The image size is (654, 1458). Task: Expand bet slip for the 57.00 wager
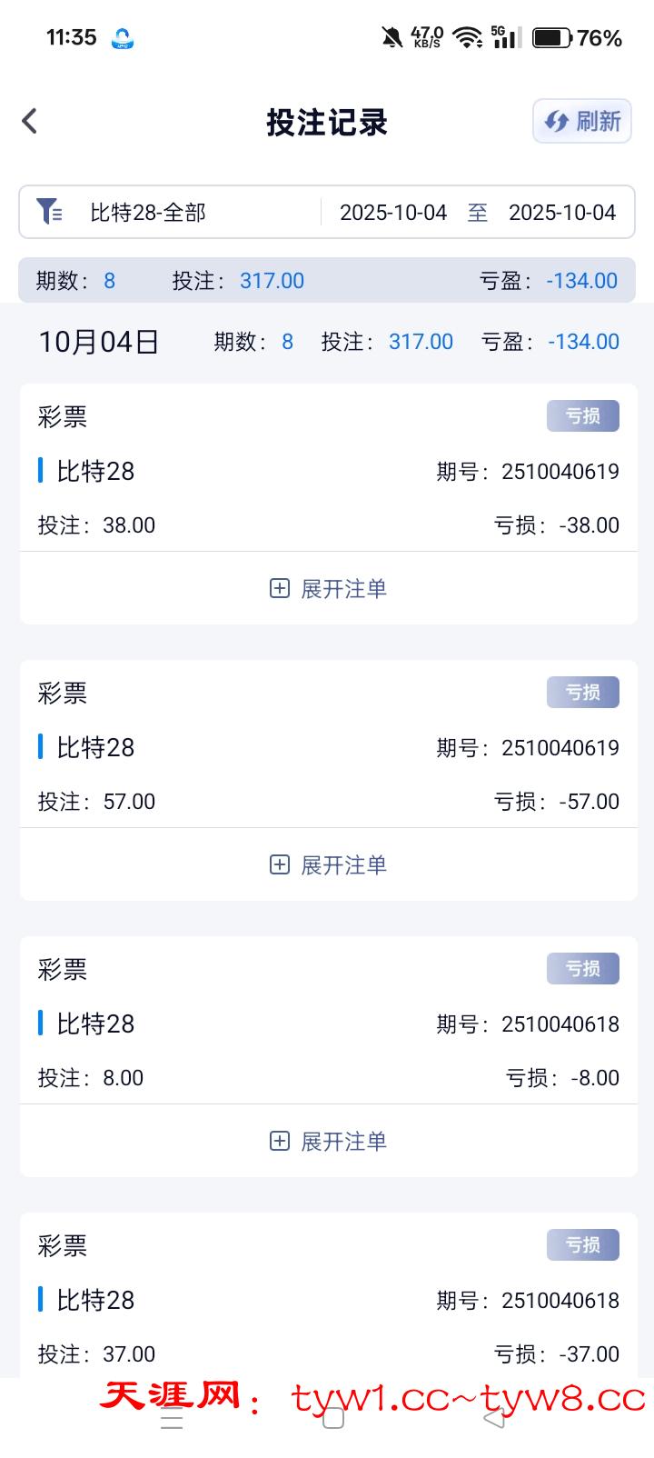pos(343,865)
